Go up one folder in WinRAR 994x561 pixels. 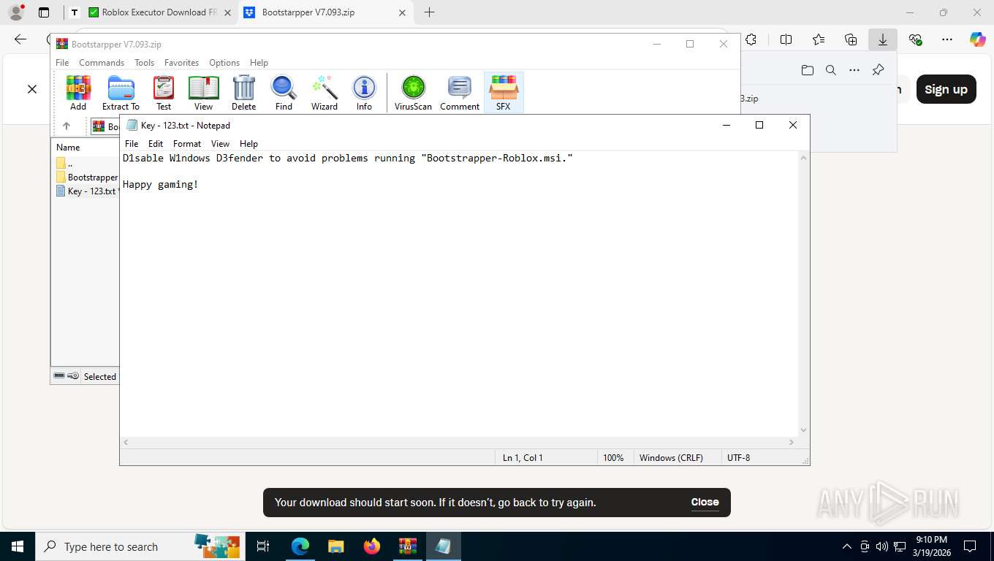pos(67,126)
